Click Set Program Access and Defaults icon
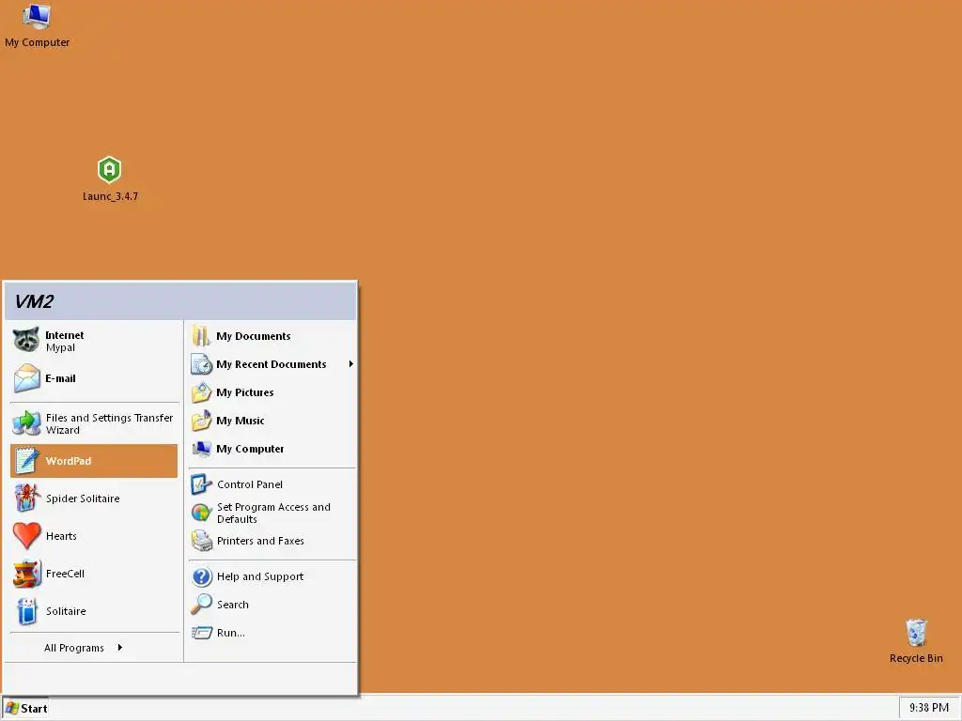962x721 pixels. (x=201, y=513)
